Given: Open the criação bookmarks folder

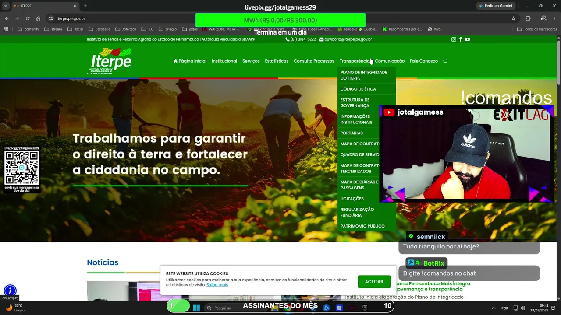Looking at the screenshot, I should coord(167,29).
